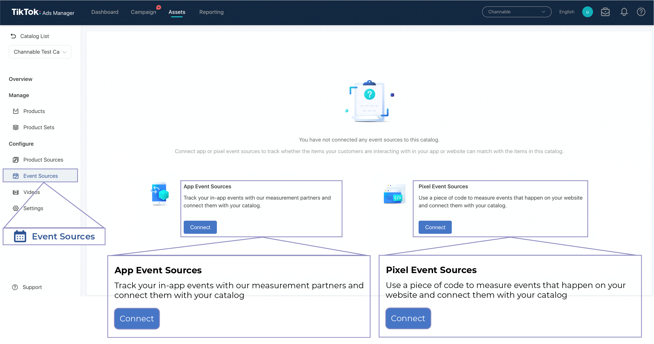Viewport: 654px width, 344px height.
Task: Select the Dashboard menu item
Action: click(105, 12)
